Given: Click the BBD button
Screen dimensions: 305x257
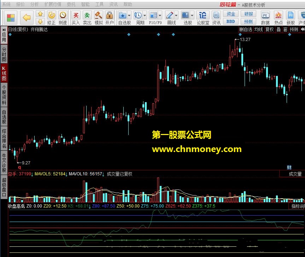Looking at the screenshot, I should pyautogui.click(x=231, y=22).
